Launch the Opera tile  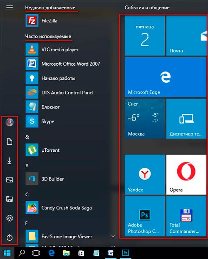pos(186,175)
